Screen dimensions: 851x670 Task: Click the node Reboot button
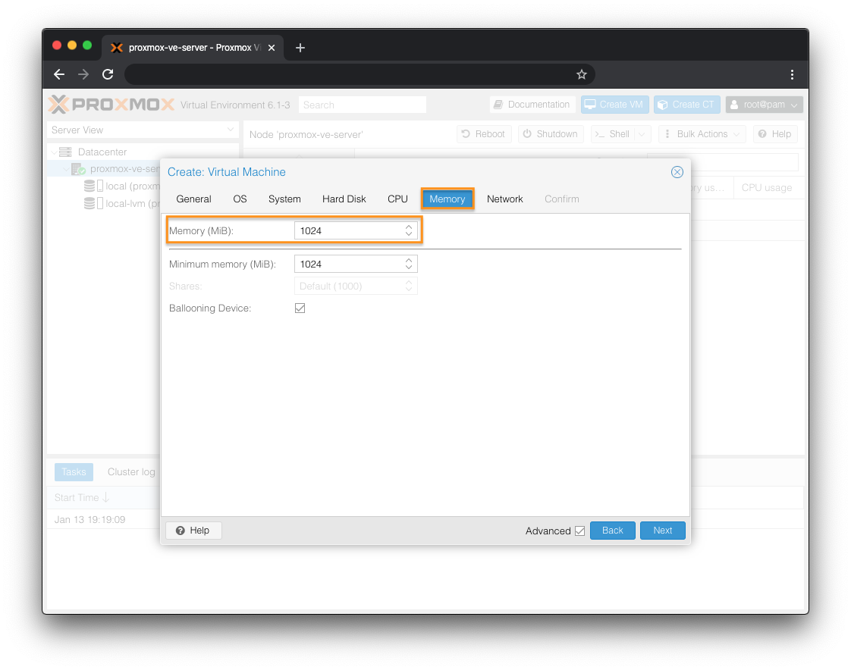coord(484,134)
